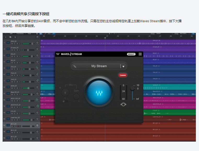Screen dimensions: 199x151
Task: Click the pencil icon to rename stream
Action: 75,66
